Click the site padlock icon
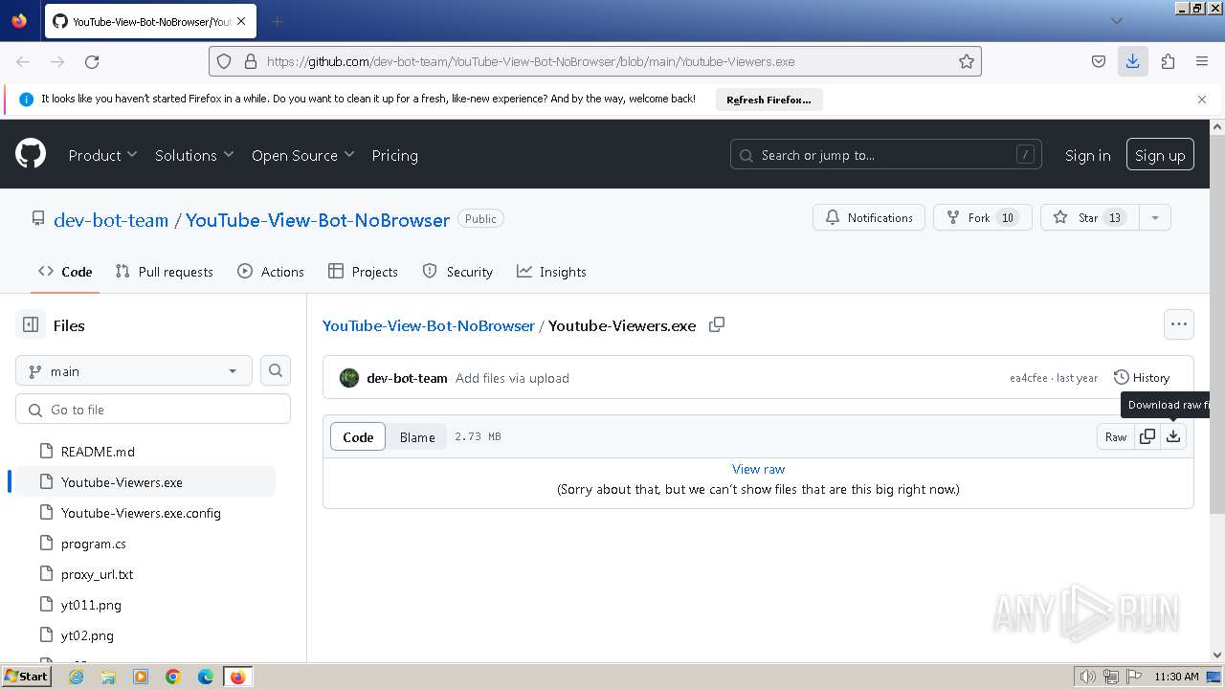 (251, 61)
